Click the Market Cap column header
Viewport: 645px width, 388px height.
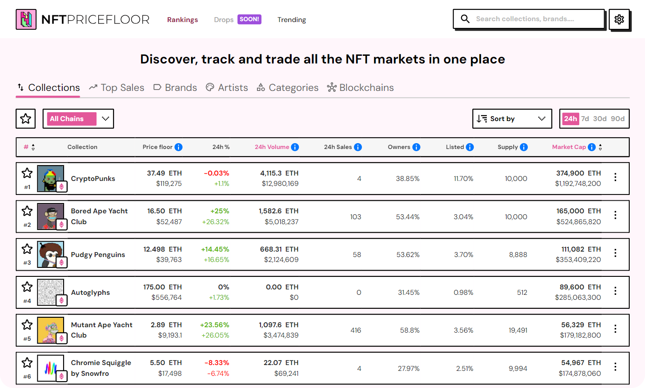coord(569,147)
